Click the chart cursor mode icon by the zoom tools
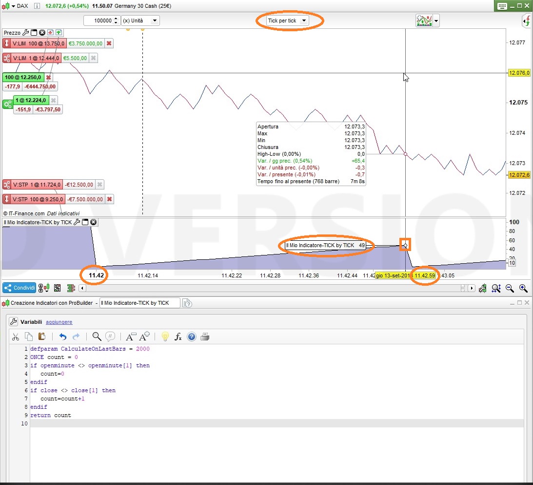The width and height of the screenshot is (533, 485). (x=482, y=288)
